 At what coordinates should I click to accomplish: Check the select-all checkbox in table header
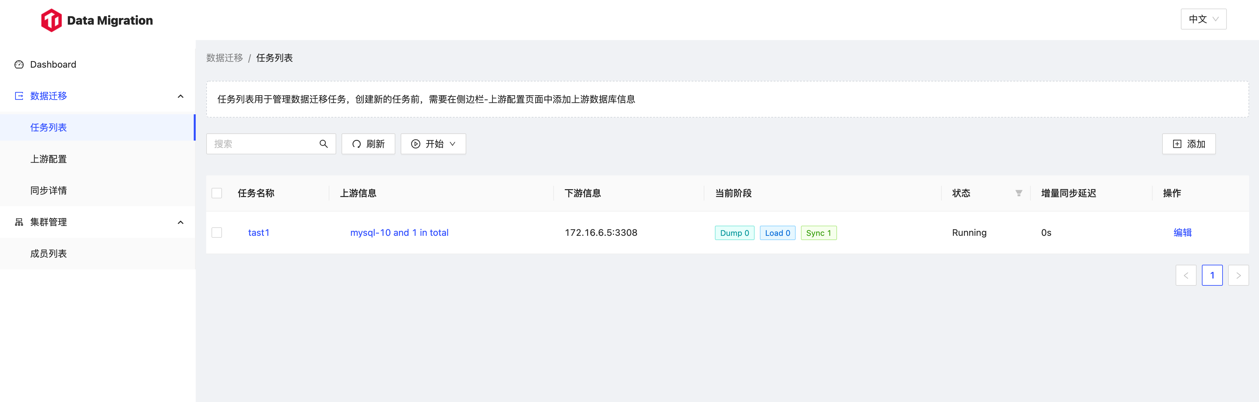(x=216, y=193)
